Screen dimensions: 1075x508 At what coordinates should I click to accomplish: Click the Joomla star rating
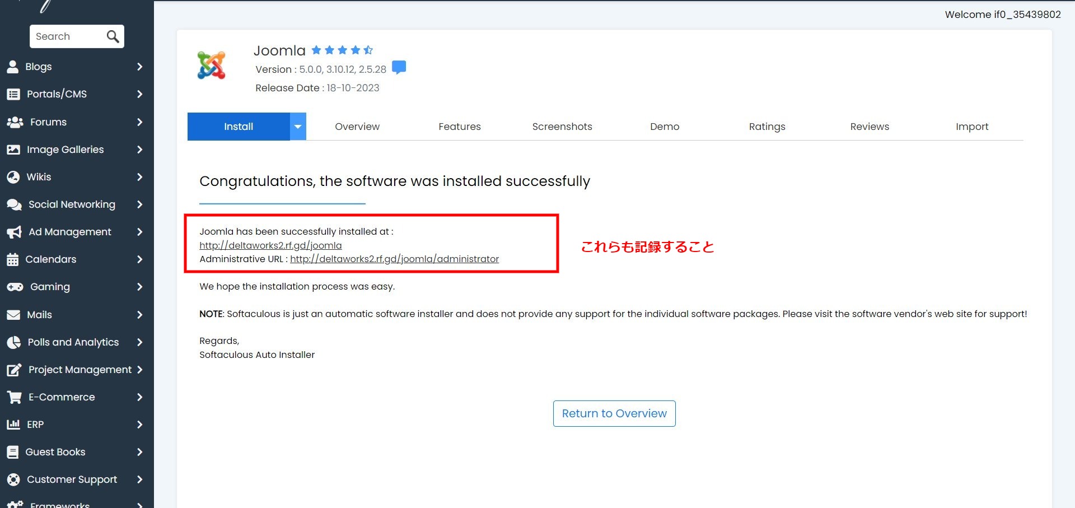342,50
